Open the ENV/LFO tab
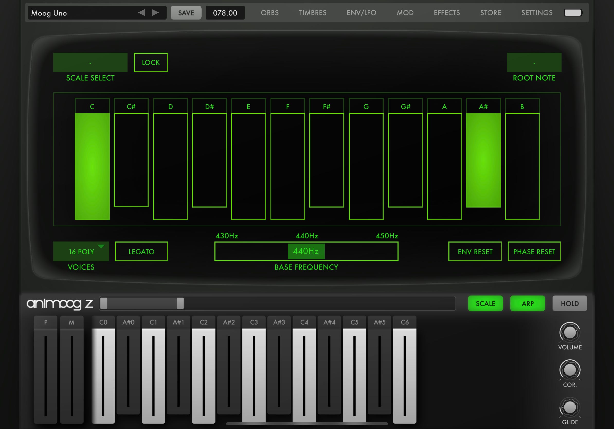614x429 pixels. tap(361, 13)
